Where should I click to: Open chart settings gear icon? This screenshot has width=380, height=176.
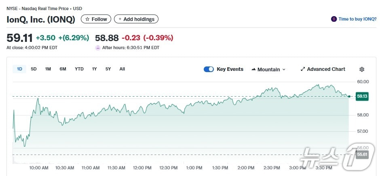click(x=362, y=69)
